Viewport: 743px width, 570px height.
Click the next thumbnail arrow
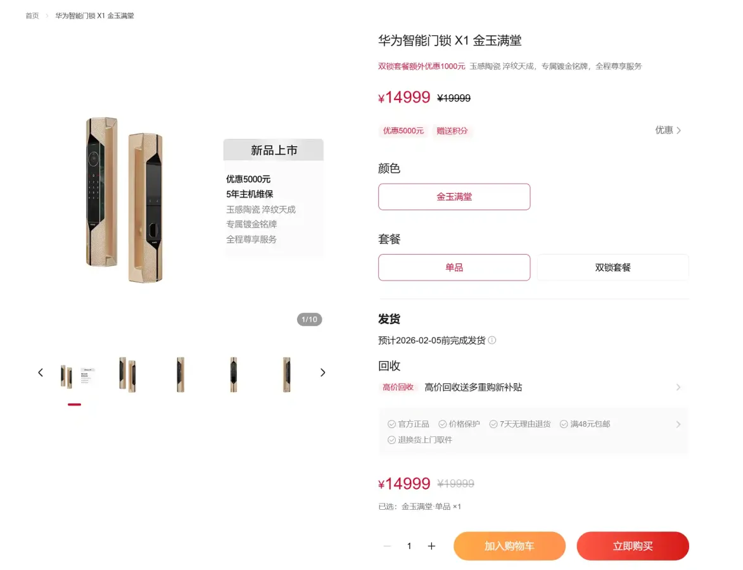[322, 373]
